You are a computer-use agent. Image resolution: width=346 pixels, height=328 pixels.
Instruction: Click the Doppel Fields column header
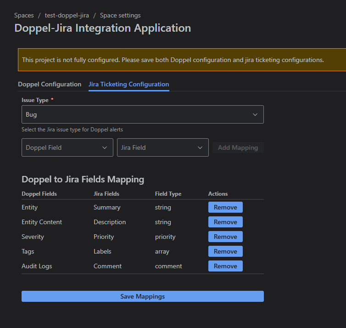click(39, 194)
